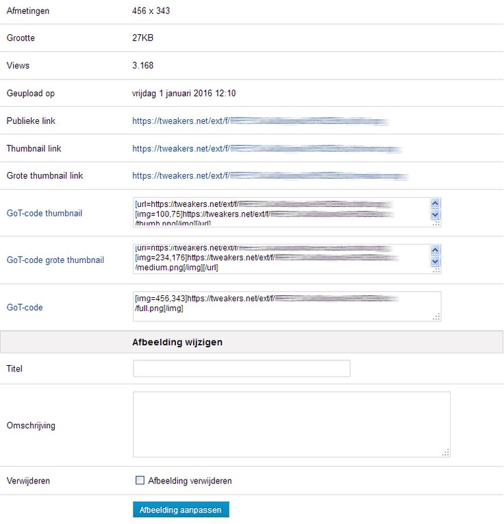The width and height of the screenshot is (504, 524).
Task: Focus the Titel input field
Action: pyautogui.click(x=242, y=369)
